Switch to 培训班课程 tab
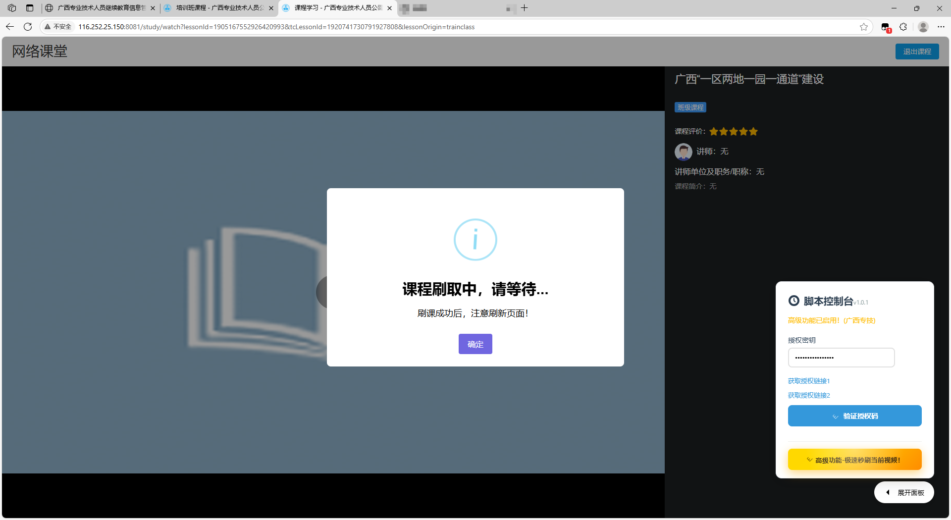This screenshot has height=520, width=951. [218, 8]
